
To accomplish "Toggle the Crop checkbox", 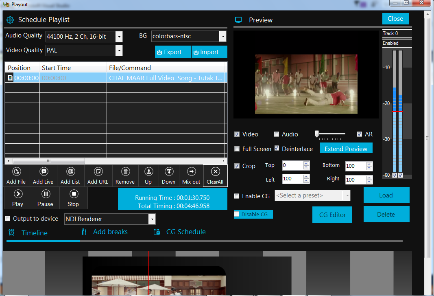I will tap(237, 166).
